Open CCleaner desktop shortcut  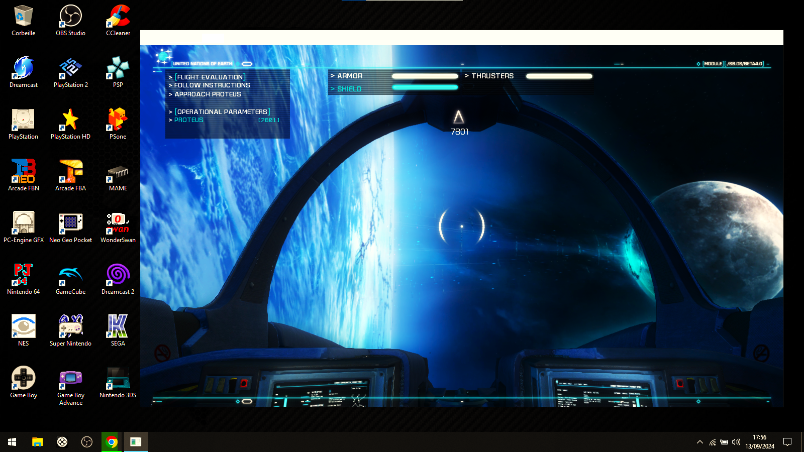click(118, 21)
